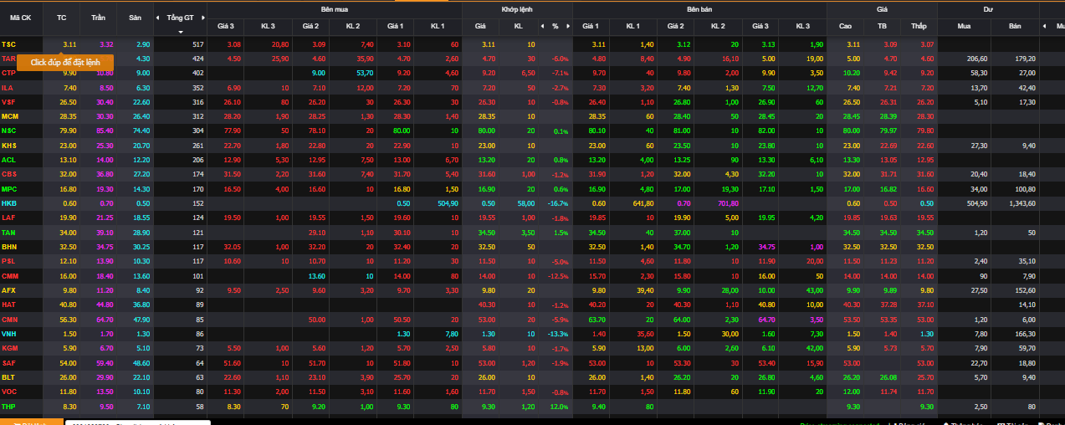Click the THP stock symbol
The image size is (1065, 425).
[9, 406]
